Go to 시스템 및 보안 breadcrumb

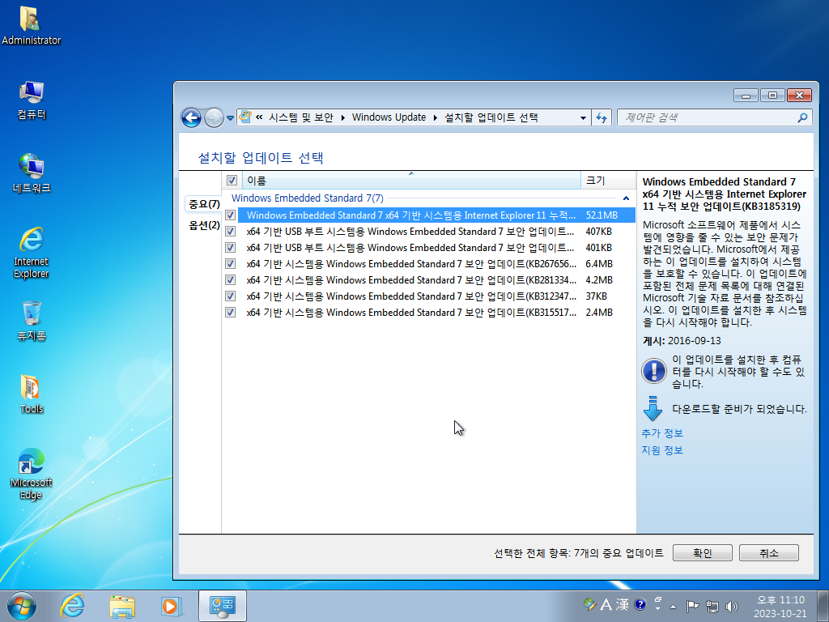301,117
